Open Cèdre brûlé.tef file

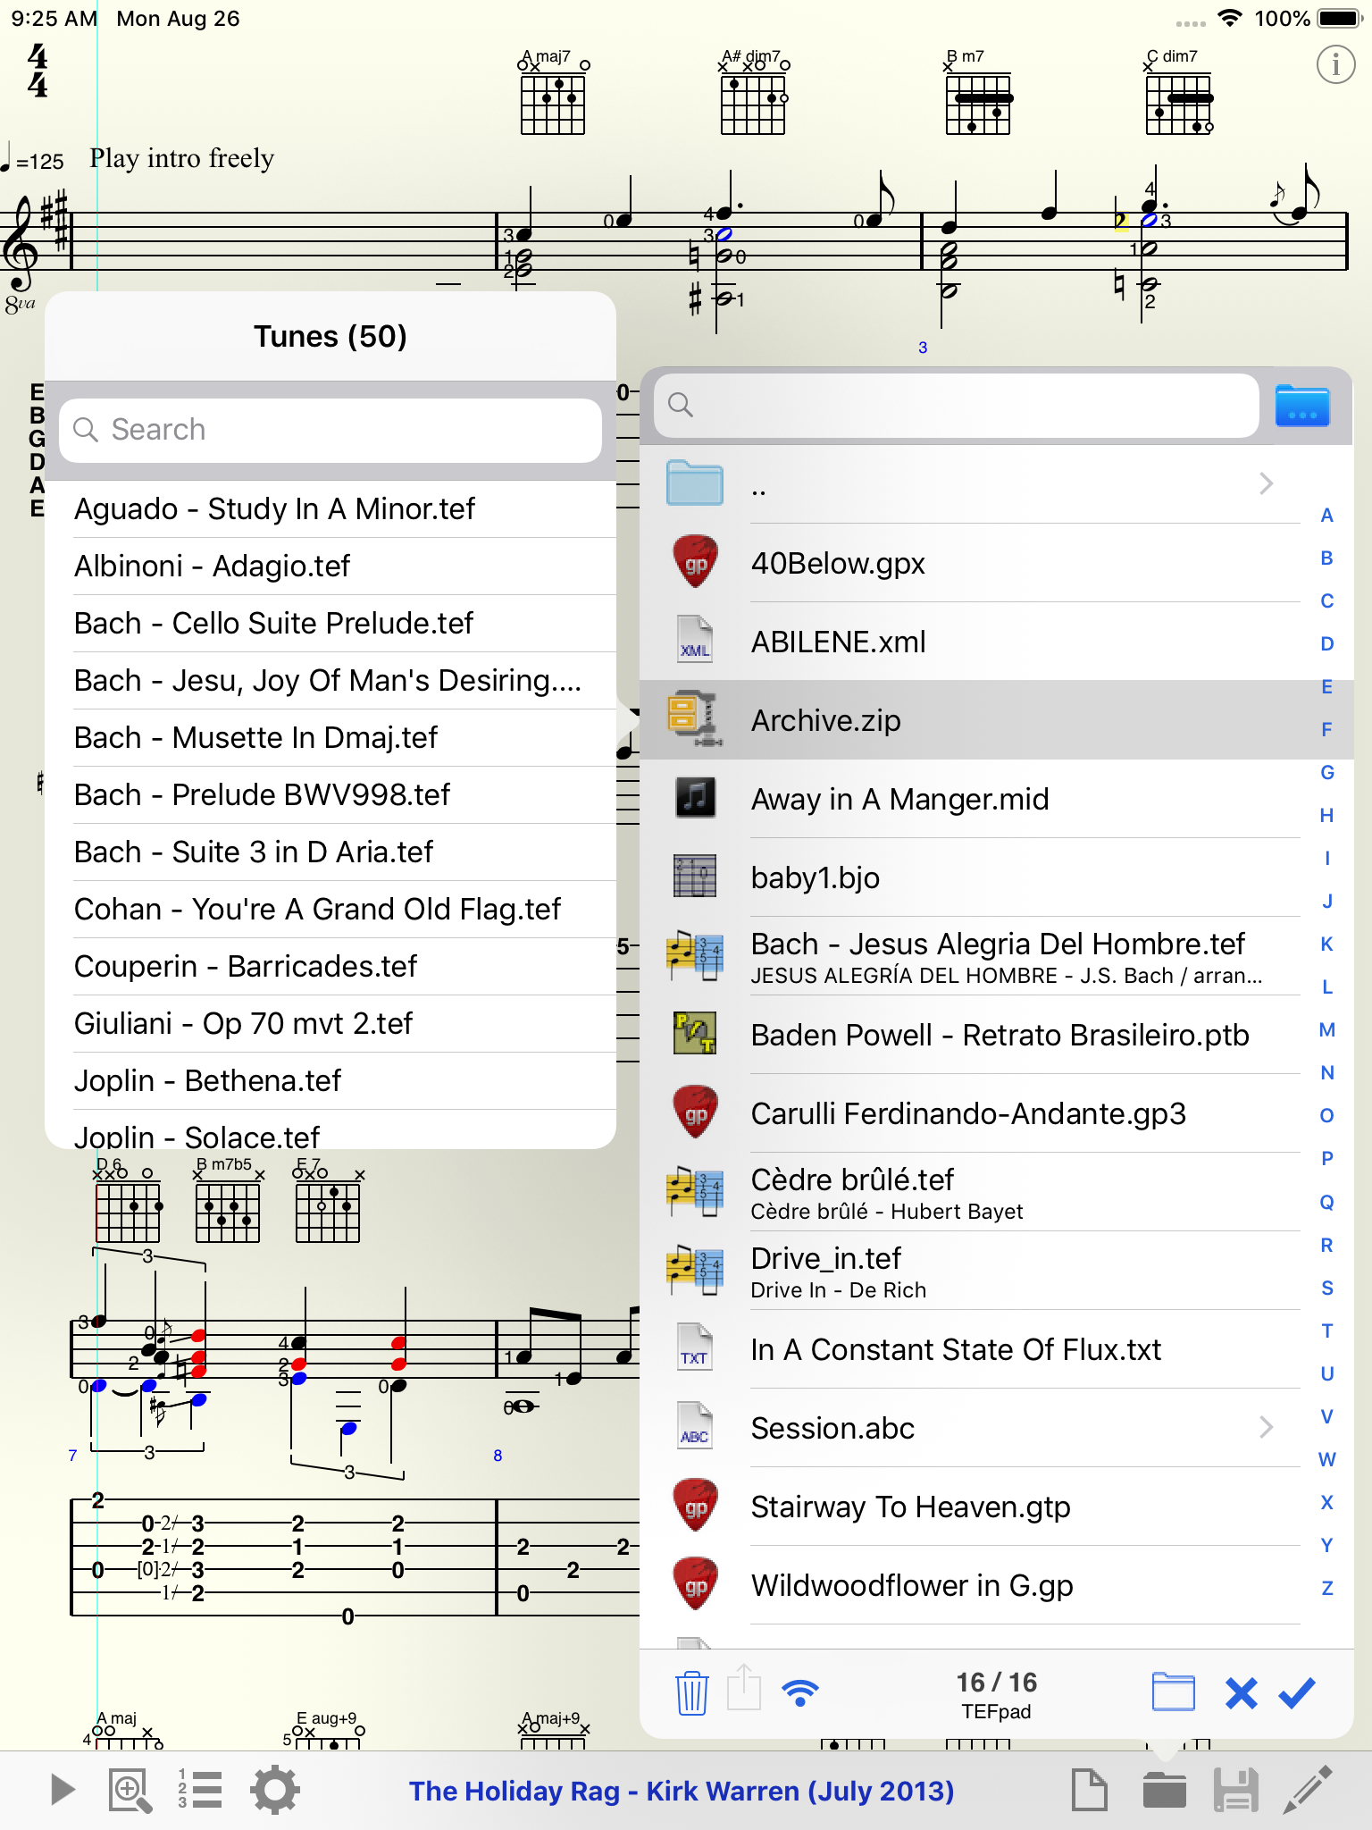(970, 1192)
